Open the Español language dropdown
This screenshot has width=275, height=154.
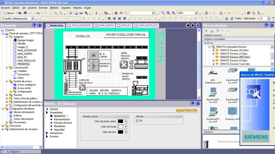coord(32,19)
